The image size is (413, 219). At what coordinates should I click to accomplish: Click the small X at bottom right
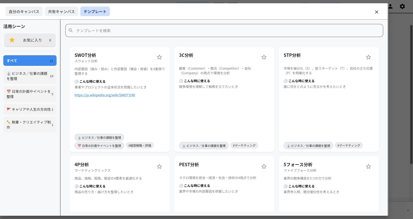click(408, 210)
